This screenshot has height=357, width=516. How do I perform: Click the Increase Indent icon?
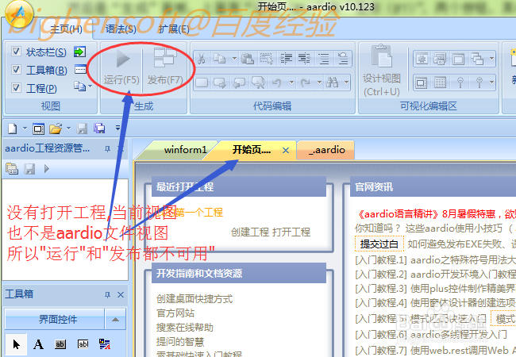pos(286,59)
